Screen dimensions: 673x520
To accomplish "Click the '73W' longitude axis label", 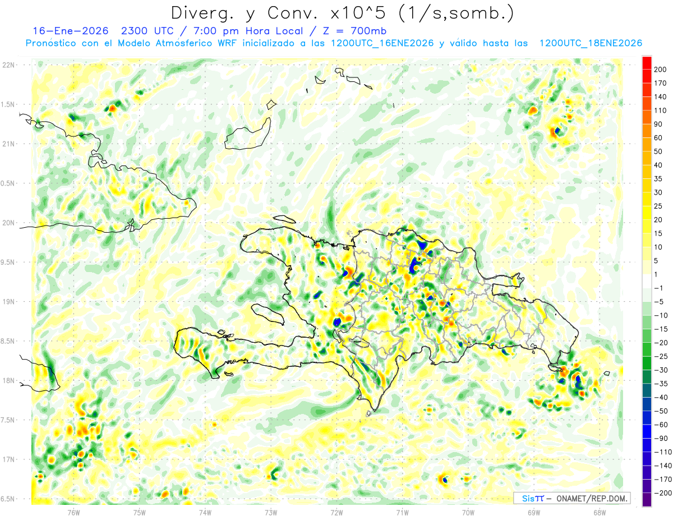I will (271, 512).
